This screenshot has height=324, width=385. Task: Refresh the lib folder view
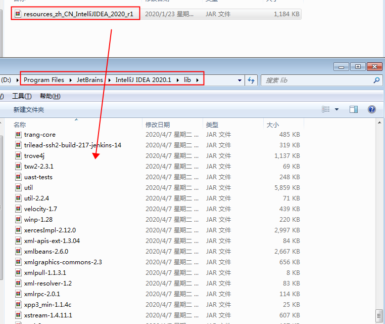click(251, 80)
